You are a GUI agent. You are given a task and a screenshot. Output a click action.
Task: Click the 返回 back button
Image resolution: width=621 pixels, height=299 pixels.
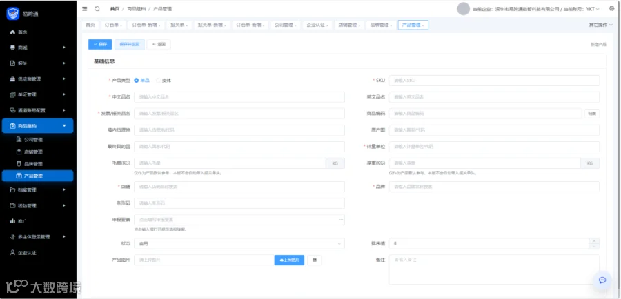coord(159,44)
